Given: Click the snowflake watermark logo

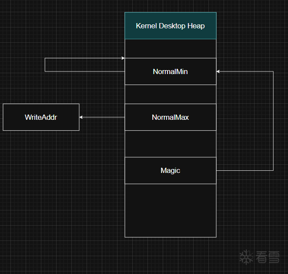Looking at the screenshot, I should pos(247,257).
